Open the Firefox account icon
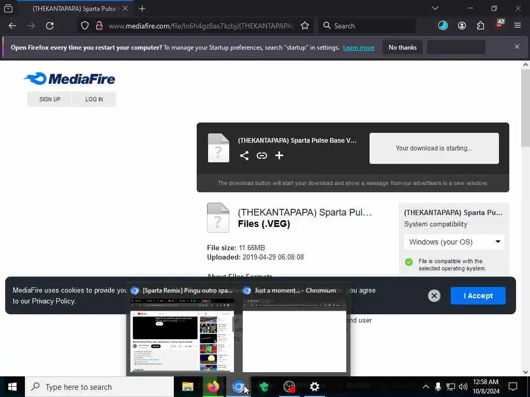Screen dimensions: 530x397 point(462,26)
